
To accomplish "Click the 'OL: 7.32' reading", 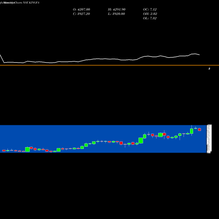I will point(150,18).
